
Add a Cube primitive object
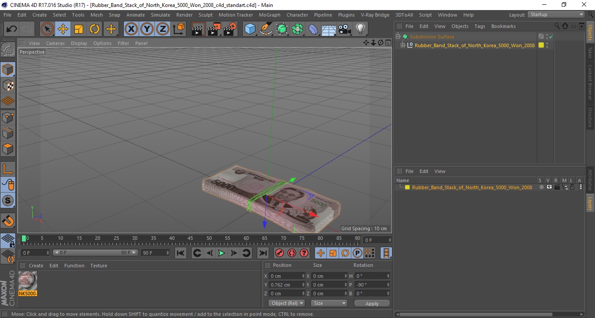click(x=250, y=29)
